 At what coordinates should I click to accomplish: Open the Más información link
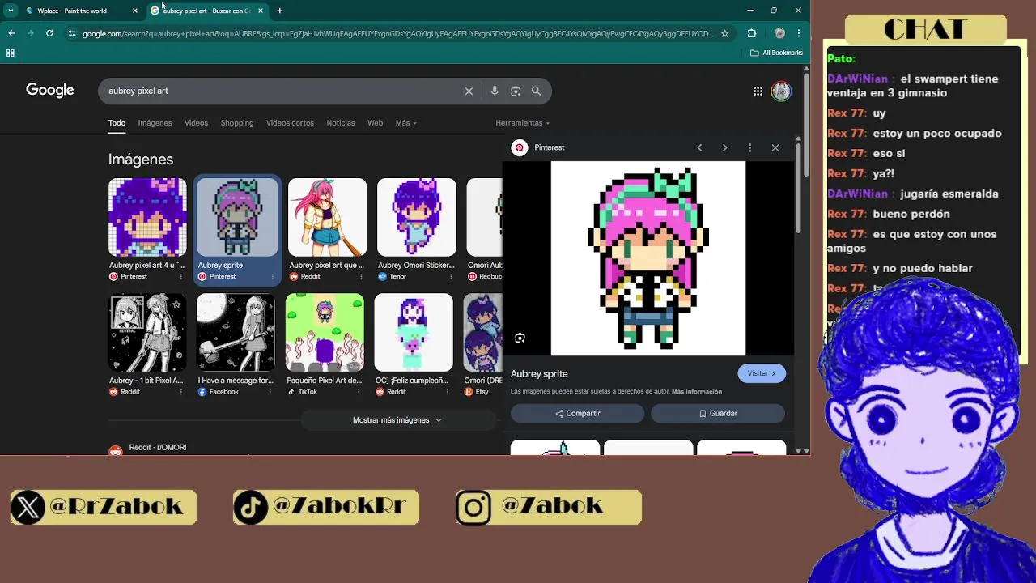coord(697,392)
